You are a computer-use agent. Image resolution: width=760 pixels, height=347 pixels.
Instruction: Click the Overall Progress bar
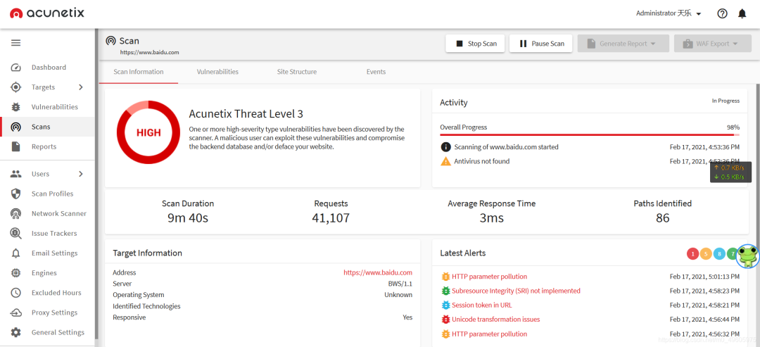[x=590, y=134]
